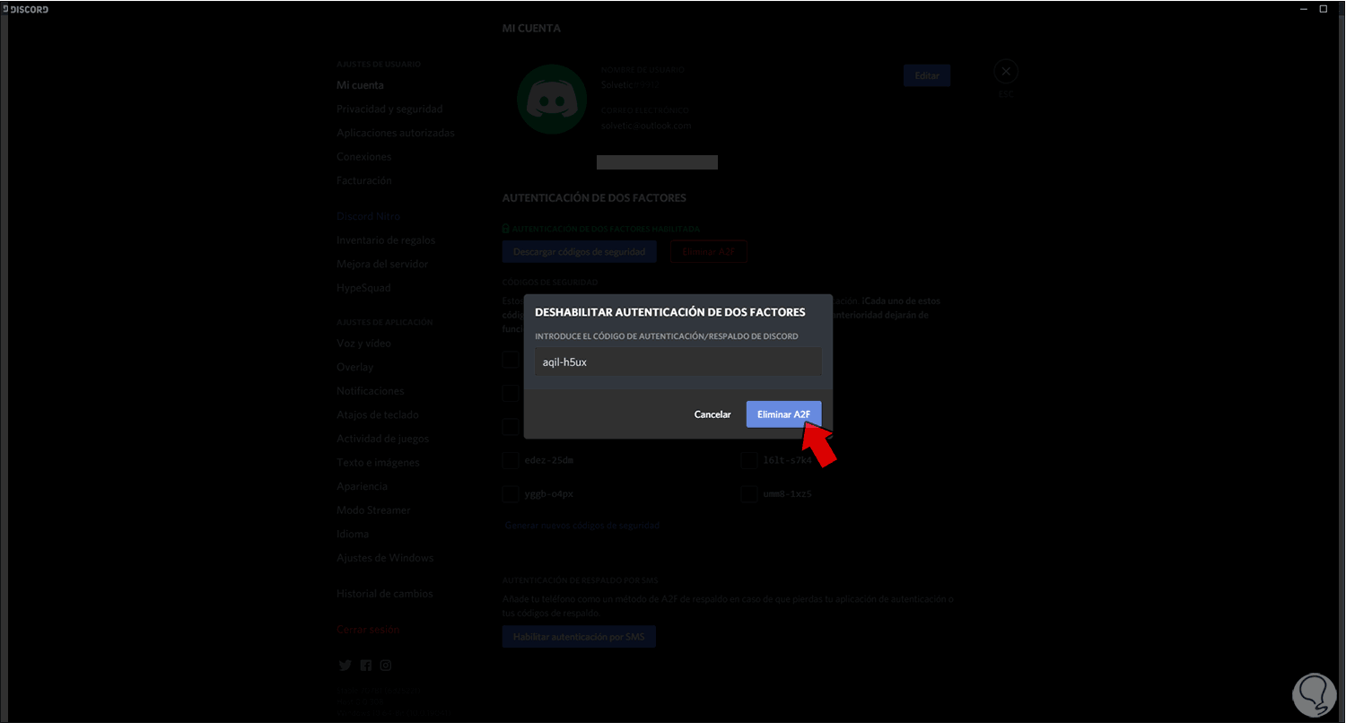This screenshot has width=1346, height=723.
Task: Click Descargar códigos de seguridad button
Action: (x=580, y=252)
